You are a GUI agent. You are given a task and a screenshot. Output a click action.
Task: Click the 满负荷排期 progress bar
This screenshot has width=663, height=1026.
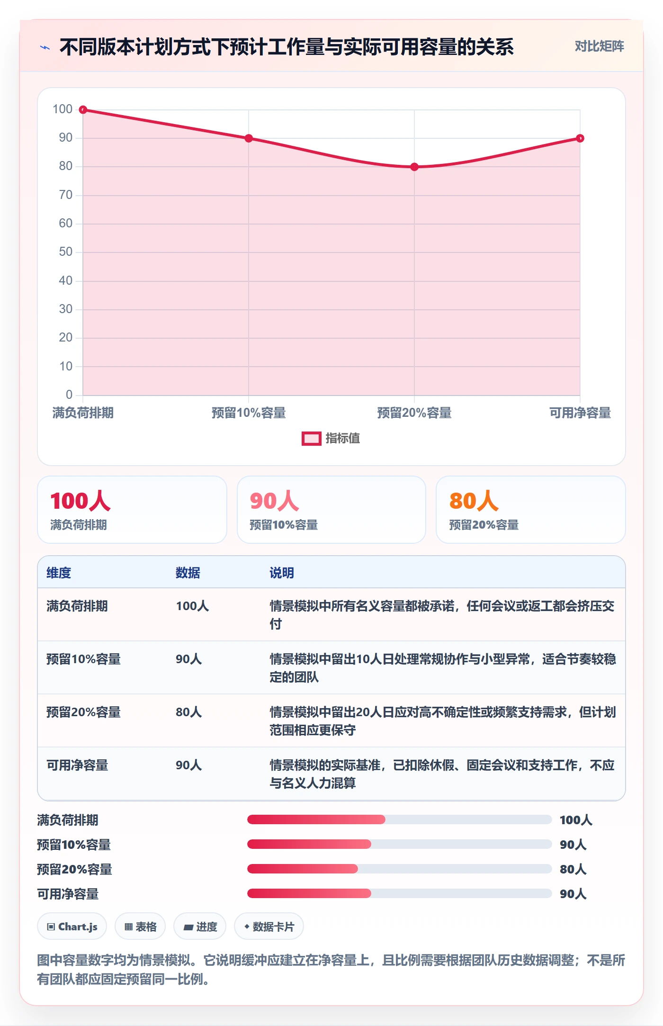coord(400,820)
